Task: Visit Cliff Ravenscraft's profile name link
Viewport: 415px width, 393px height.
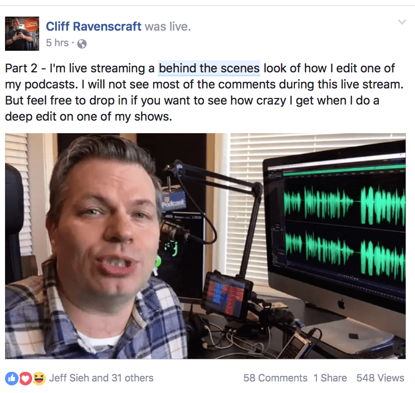Action: [93, 27]
